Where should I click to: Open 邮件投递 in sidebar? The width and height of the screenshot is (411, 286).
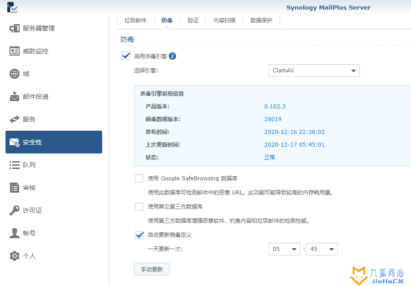[x=54, y=97]
